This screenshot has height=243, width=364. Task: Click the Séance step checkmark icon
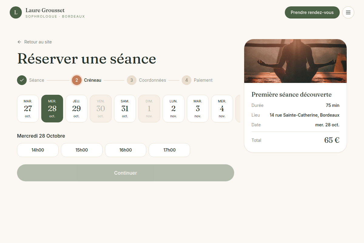click(x=22, y=80)
